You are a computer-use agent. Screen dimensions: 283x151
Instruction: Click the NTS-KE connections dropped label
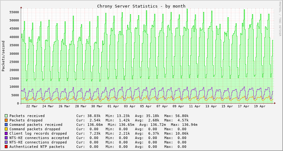(x=38, y=142)
